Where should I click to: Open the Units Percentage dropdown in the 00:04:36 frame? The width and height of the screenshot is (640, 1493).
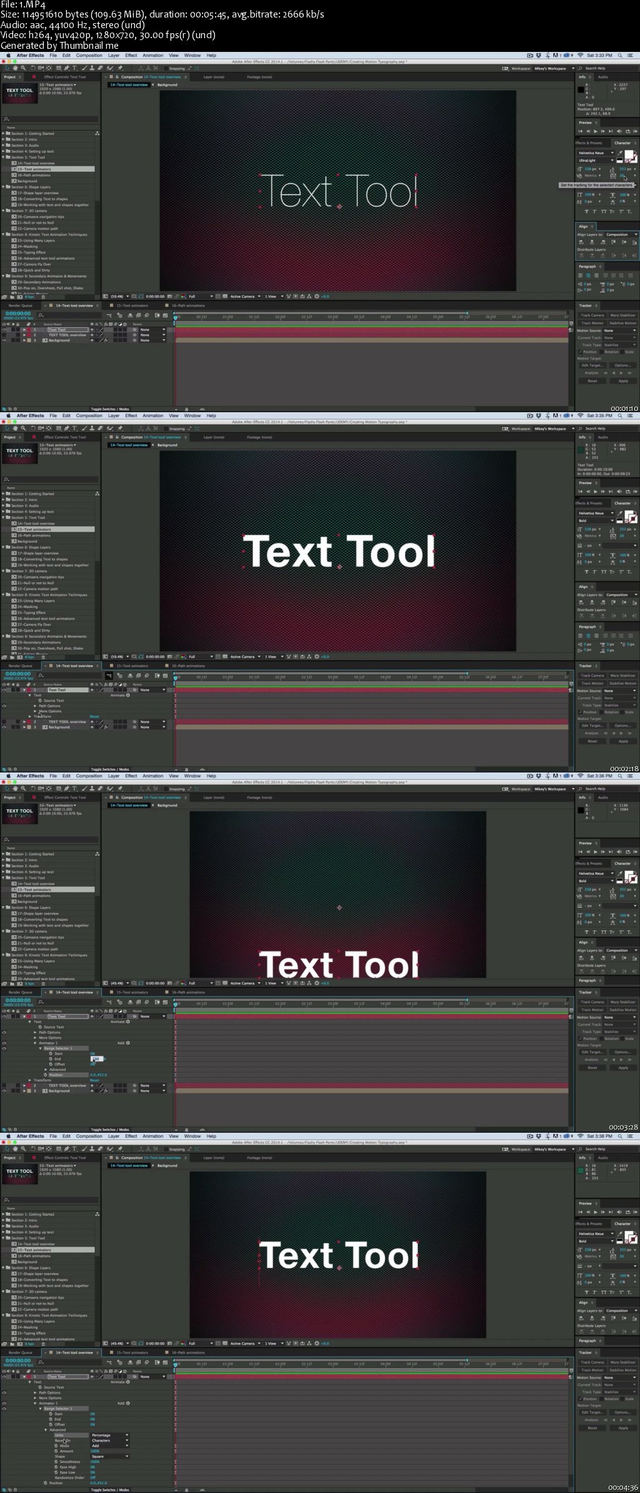(109, 1435)
